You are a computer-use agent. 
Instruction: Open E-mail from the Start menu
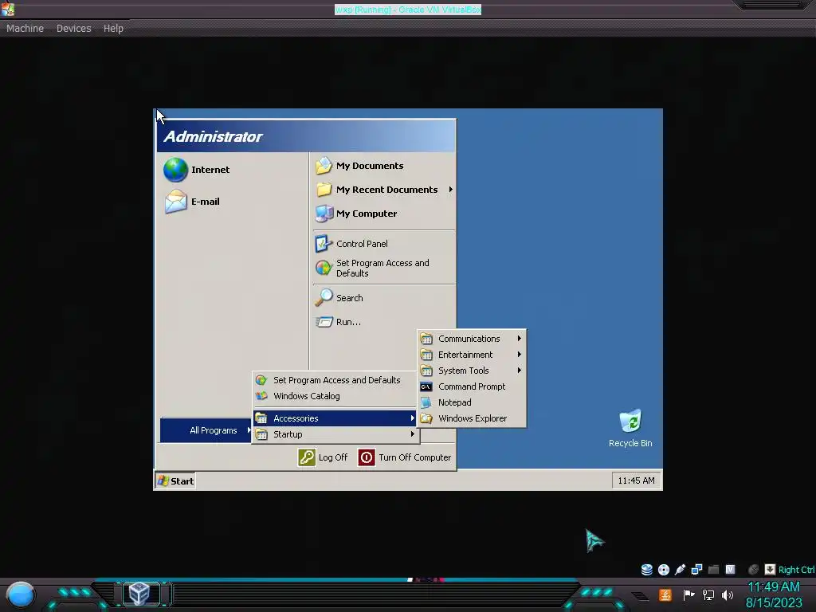coord(192,202)
